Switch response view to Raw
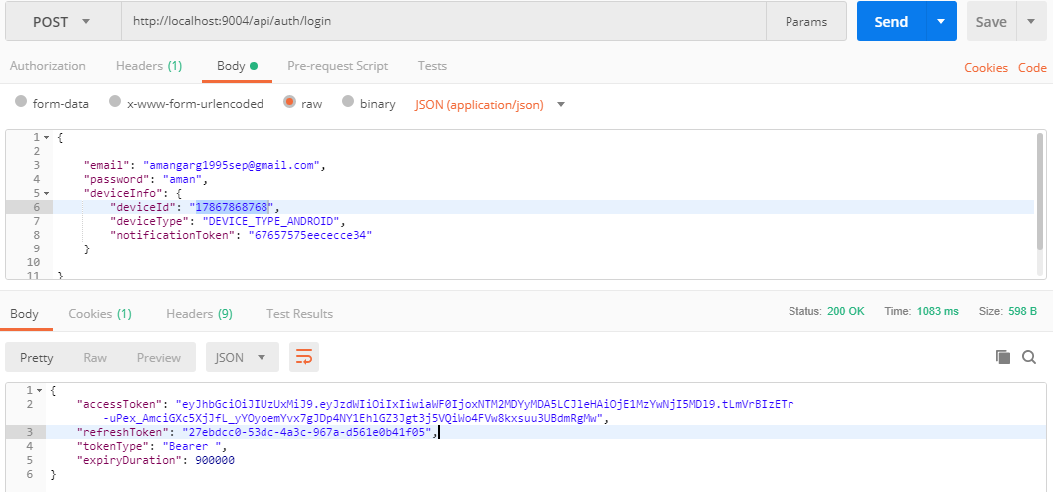The image size is (1053, 492). (x=95, y=357)
